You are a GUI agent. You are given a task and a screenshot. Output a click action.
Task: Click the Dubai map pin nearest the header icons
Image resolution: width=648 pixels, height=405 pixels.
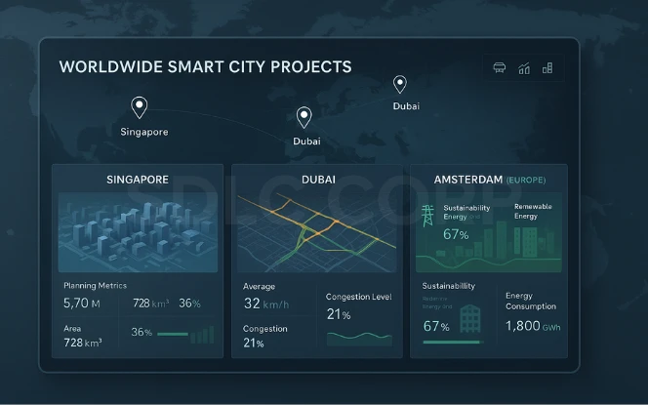[399, 84]
